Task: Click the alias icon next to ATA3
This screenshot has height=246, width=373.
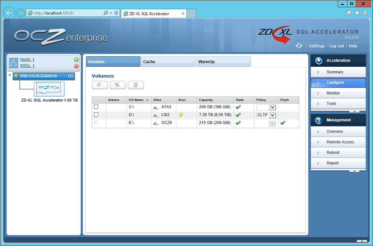Action: point(156,108)
